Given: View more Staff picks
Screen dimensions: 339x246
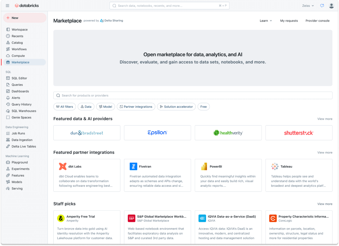Looking at the screenshot, I should coord(325,204).
